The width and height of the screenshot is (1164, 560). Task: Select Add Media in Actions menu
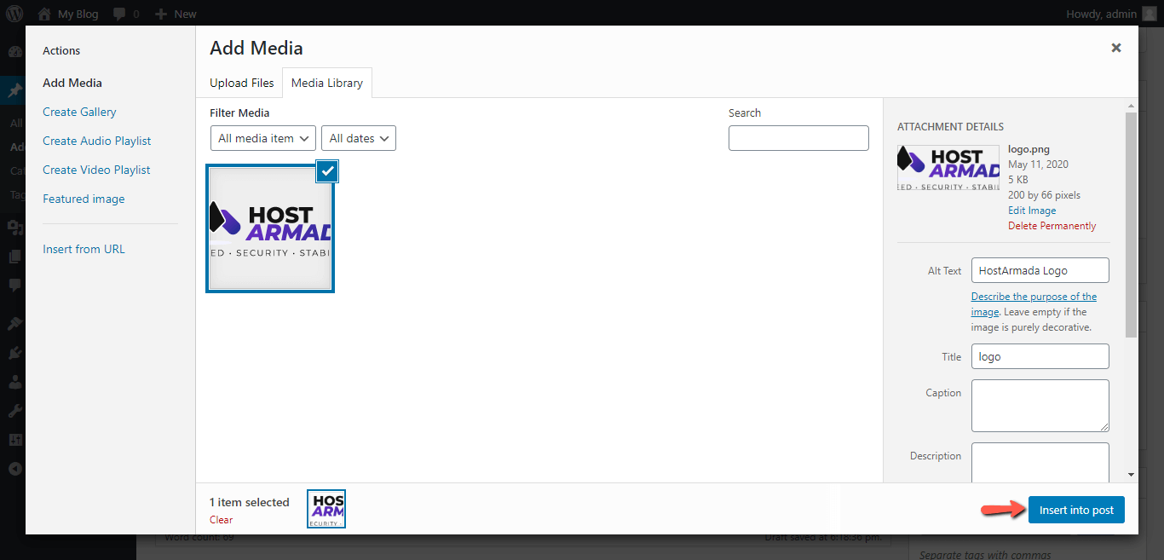point(72,83)
